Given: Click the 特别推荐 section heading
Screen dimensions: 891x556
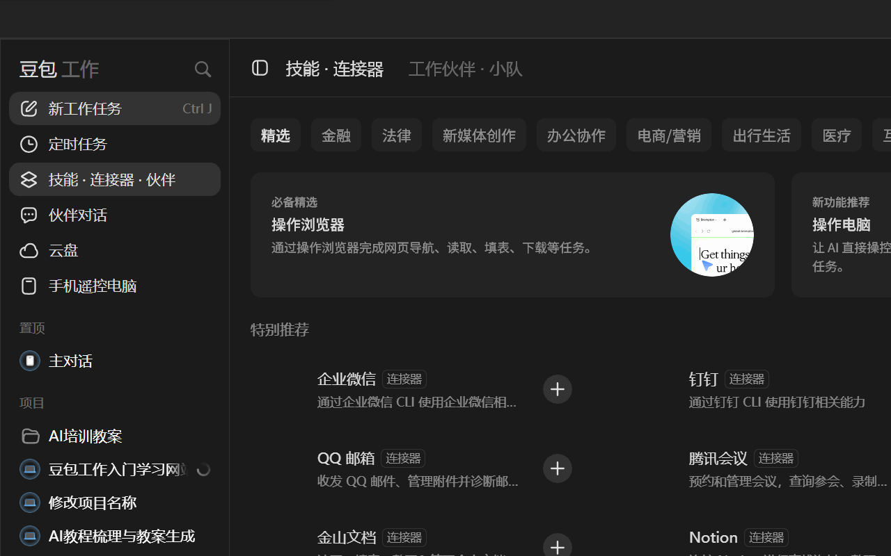Looking at the screenshot, I should point(280,329).
